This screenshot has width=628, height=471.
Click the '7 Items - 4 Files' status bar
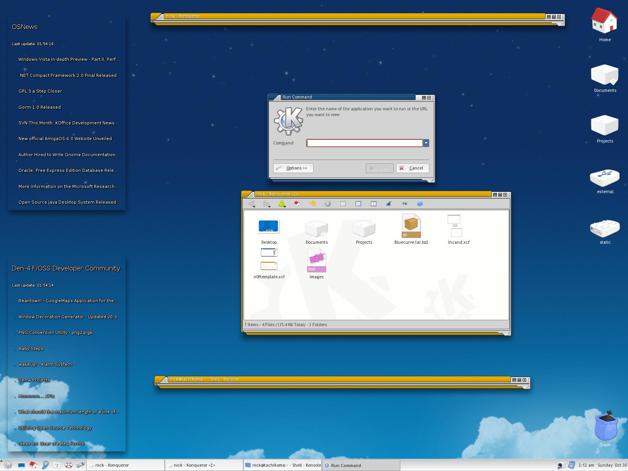click(x=376, y=325)
